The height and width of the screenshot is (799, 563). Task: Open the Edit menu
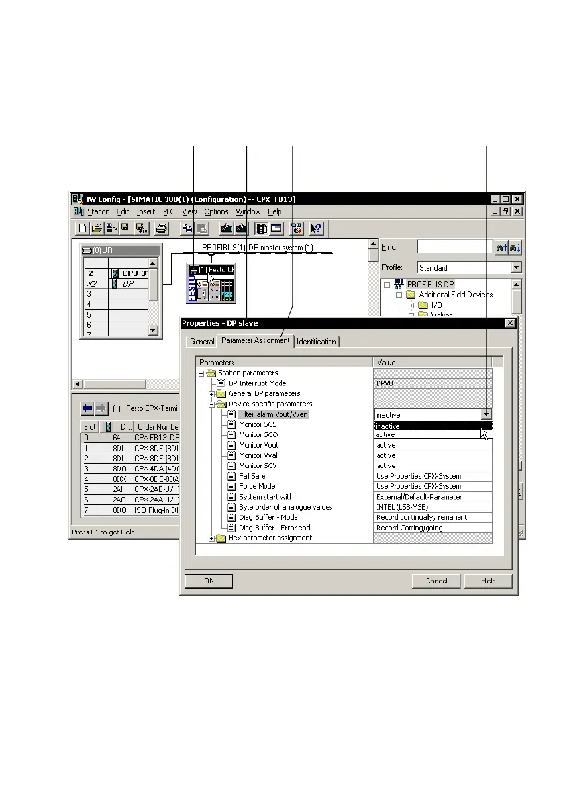pyautogui.click(x=123, y=211)
